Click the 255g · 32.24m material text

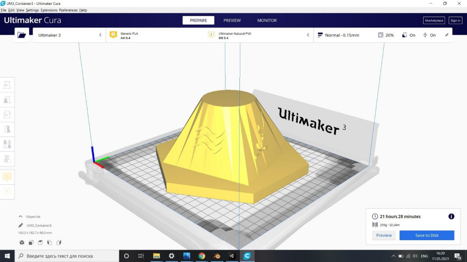click(389, 225)
